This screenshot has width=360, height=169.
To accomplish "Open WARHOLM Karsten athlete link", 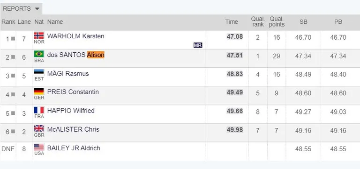I will click(75, 36).
